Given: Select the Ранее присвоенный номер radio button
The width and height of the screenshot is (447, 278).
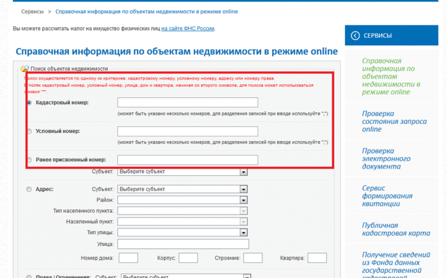Looking at the screenshot, I should (29, 160).
